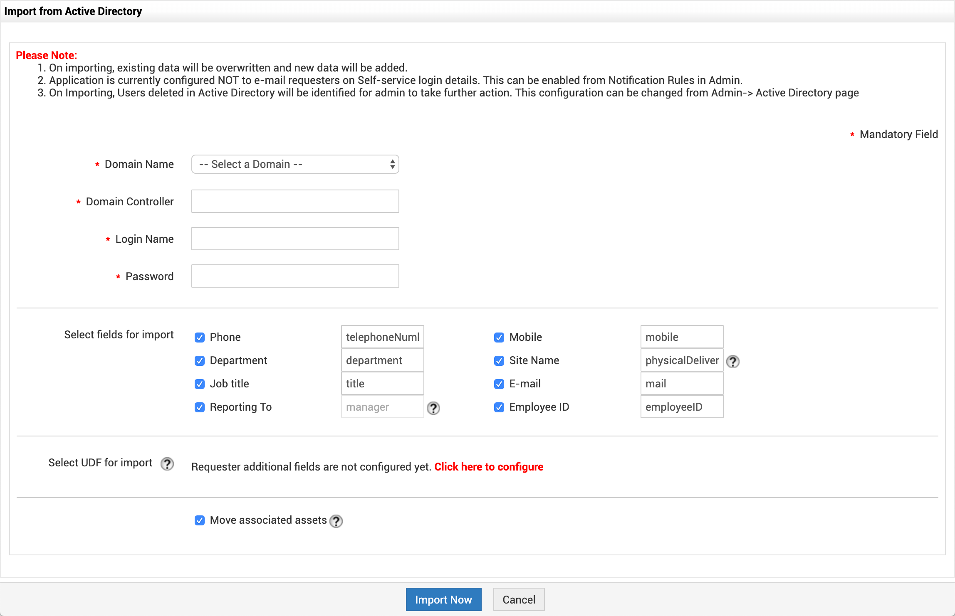Disable the Move associated assets checkbox

[200, 520]
